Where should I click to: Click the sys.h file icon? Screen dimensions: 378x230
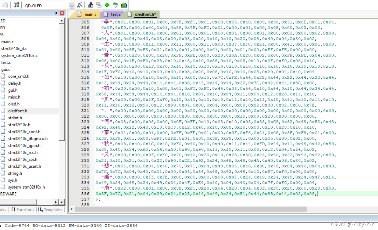tap(3, 180)
